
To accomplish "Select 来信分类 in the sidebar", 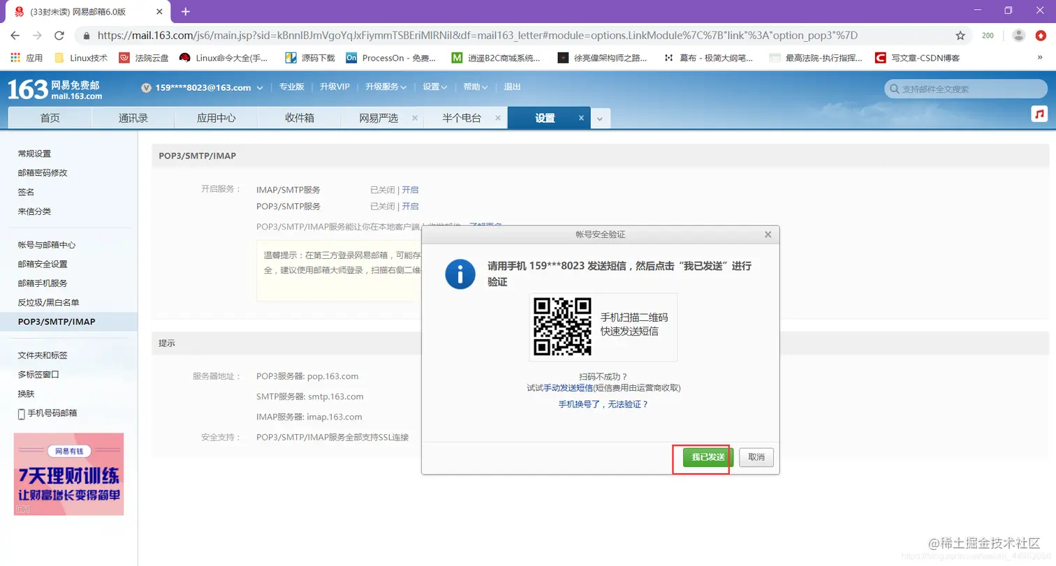I will pyautogui.click(x=34, y=211).
